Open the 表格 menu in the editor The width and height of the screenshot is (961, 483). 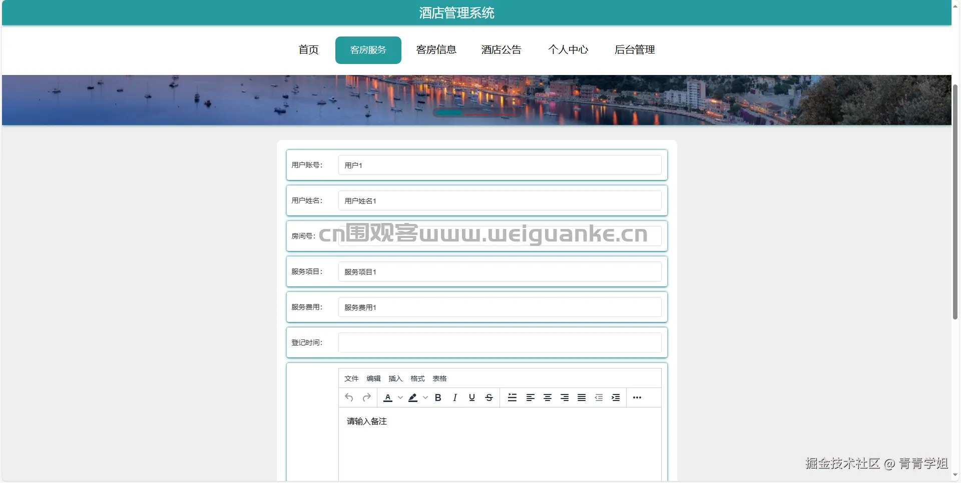439,378
